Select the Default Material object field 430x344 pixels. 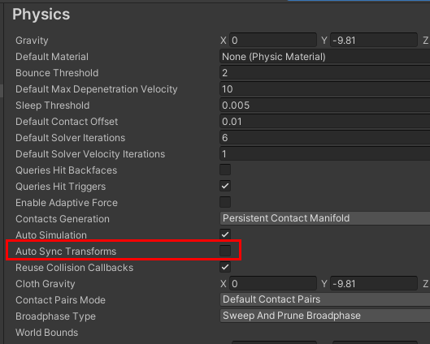325,57
